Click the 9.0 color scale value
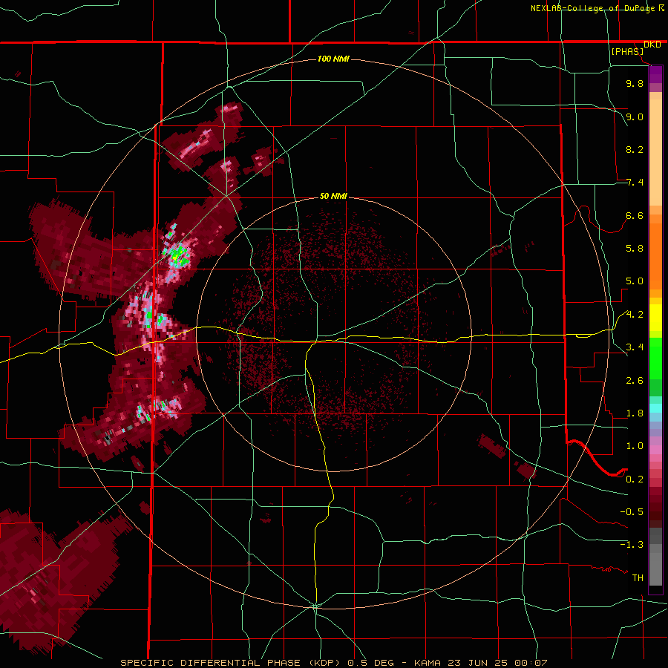 635,117
